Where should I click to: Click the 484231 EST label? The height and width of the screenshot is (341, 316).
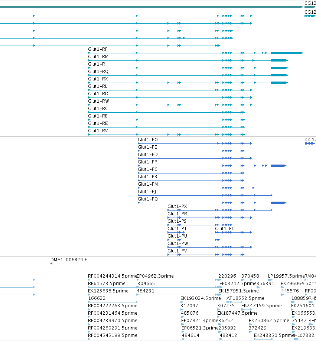146,291
